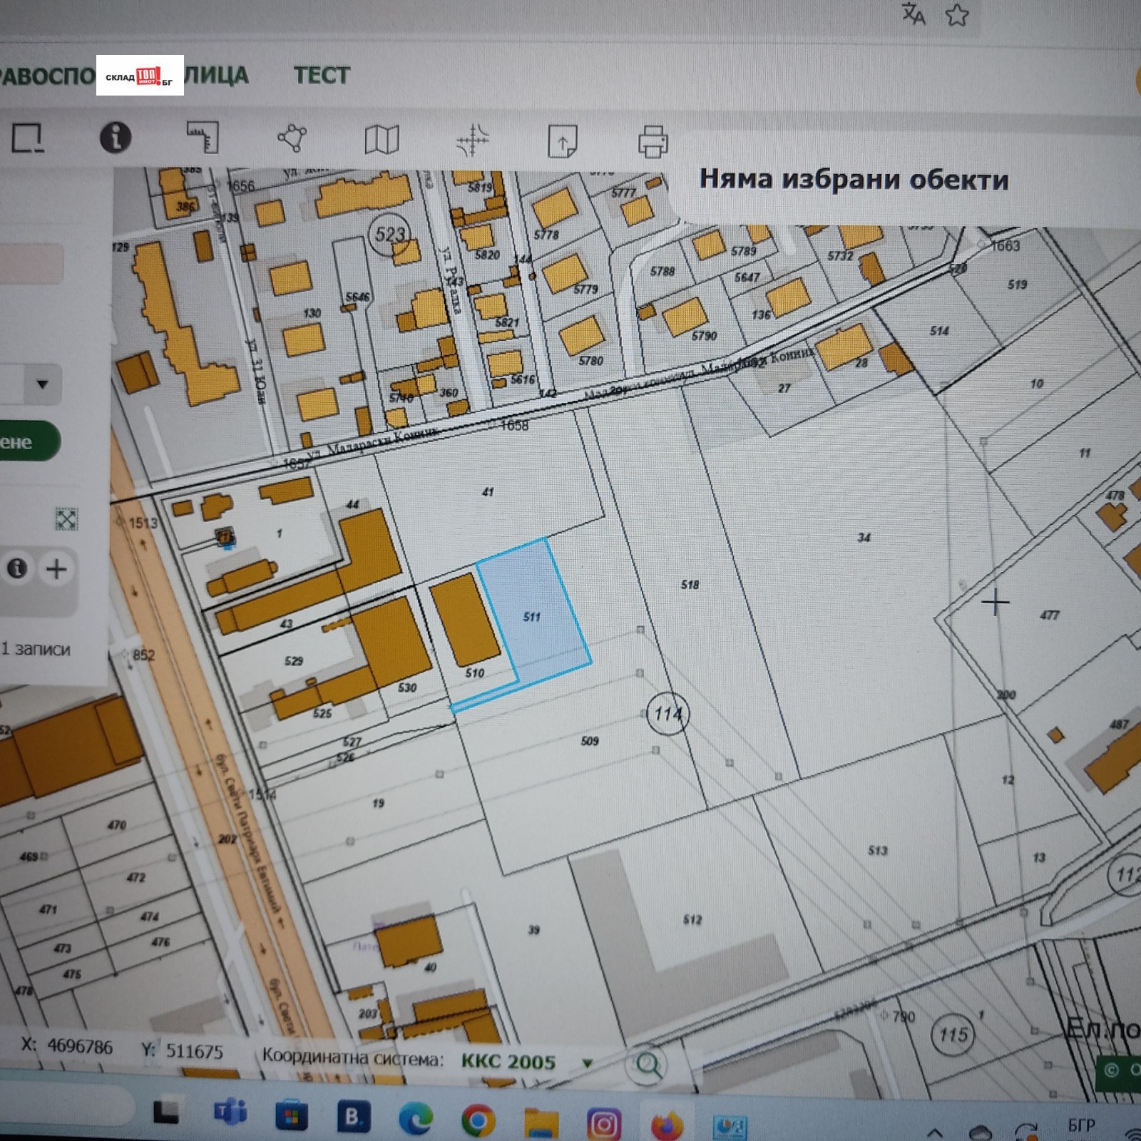Bookmark page with the star icon
This screenshot has height=1141, width=1141.
pos(957,15)
